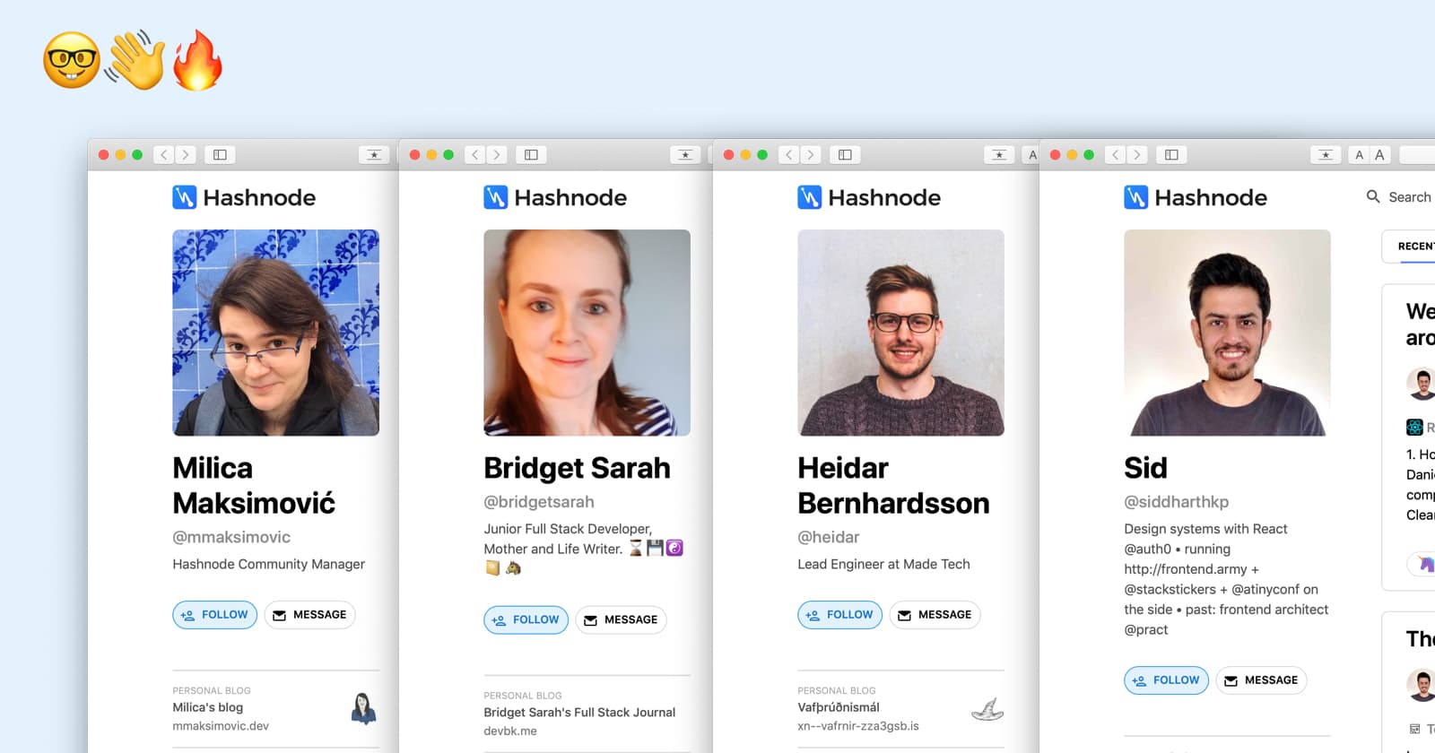Follow Milica Maksimović
Screen dimensions: 1435x753
[x=215, y=615]
